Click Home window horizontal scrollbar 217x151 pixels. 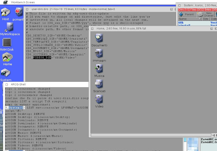(151, 135)
